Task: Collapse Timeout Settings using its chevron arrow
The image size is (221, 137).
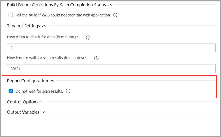Action: click(x=44, y=26)
